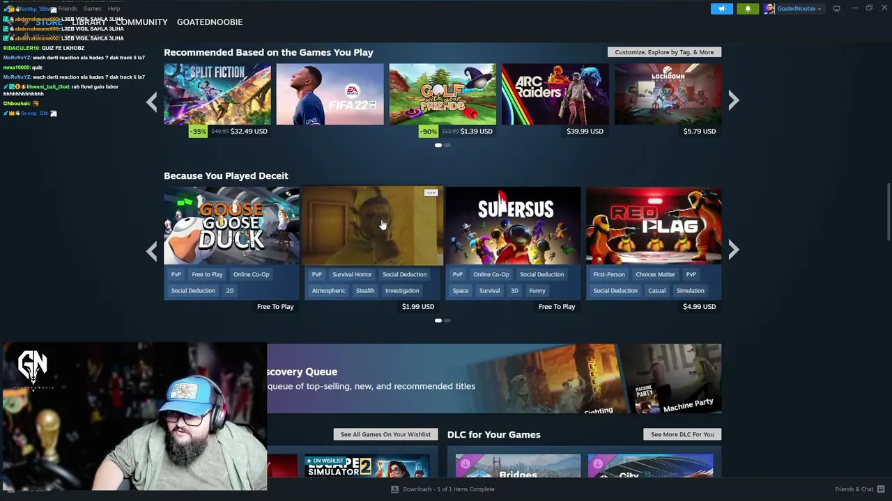Click See More DLC For You

point(682,434)
